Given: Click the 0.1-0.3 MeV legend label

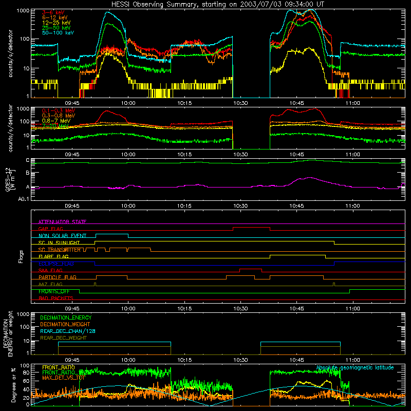Looking at the screenshot, I should click(59, 110).
